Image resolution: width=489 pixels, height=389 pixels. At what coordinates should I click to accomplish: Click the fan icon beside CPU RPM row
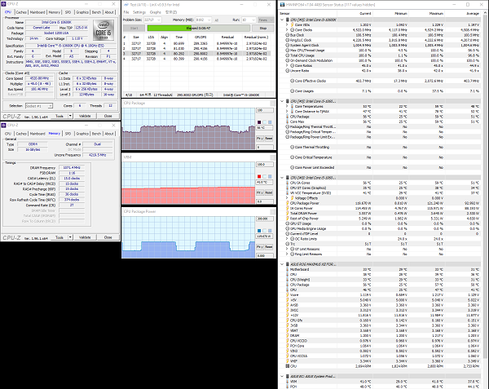click(288, 366)
